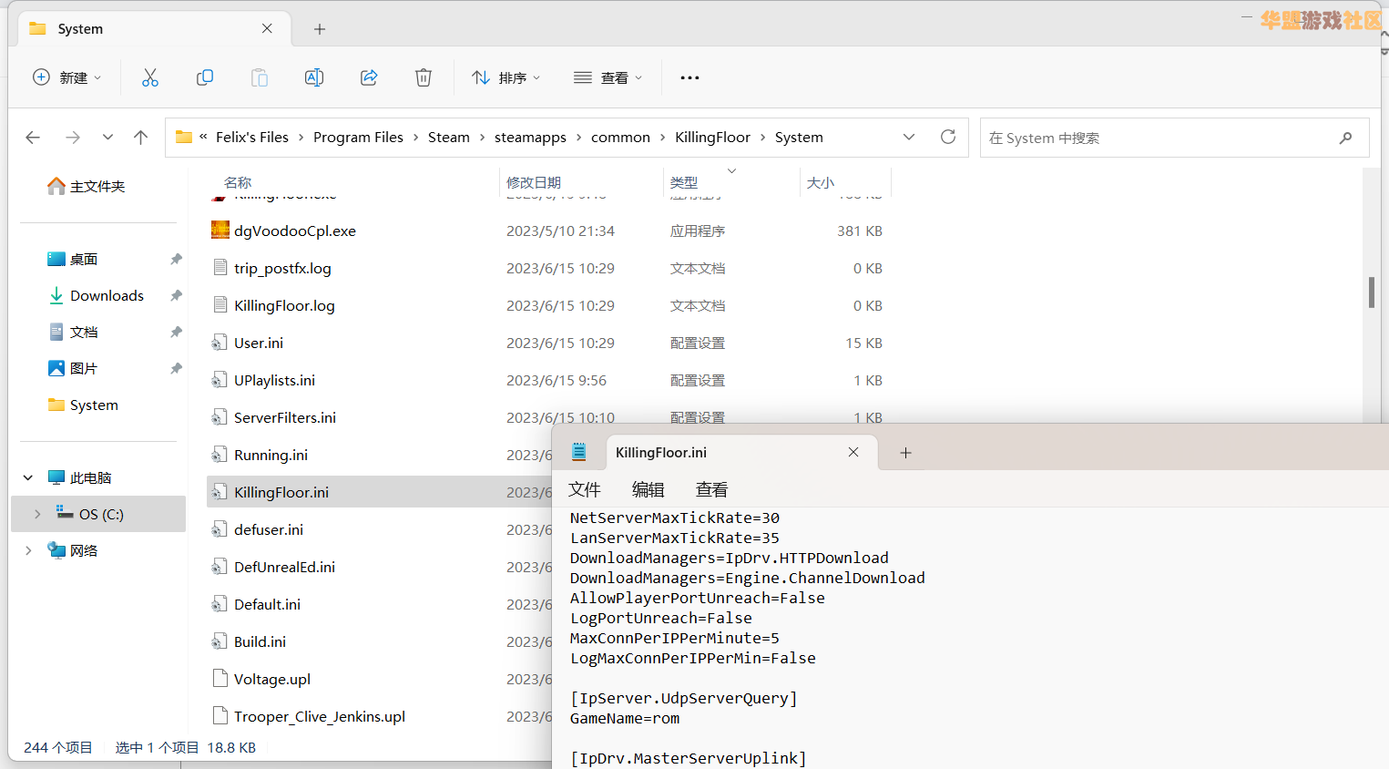Screen dimensions: 1389x769
Task: Click the pin icon beside 图片
Action: point(176,368)
